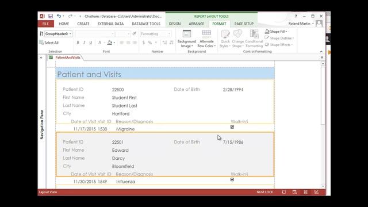Viewport: 368px width, 207px height.
Task: Open Shape Outline dropdown
Action: [279, 38]
